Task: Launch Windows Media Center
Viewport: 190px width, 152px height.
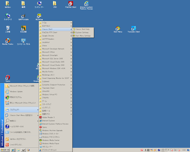Action: (56, 140)
